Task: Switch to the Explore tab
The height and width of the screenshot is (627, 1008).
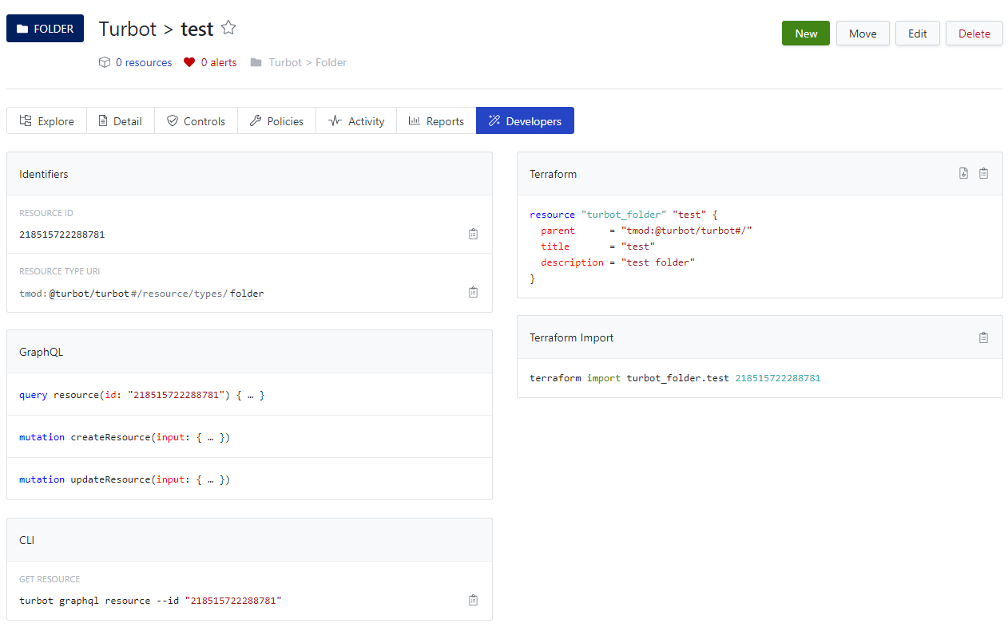Action: pos(46,121)
